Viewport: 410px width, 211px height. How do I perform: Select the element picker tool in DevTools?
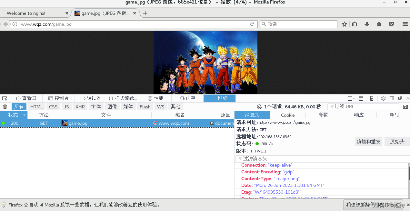[x=5, y=98]
